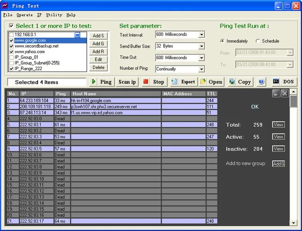Select the Schedule radio button

tap(258, 41)
